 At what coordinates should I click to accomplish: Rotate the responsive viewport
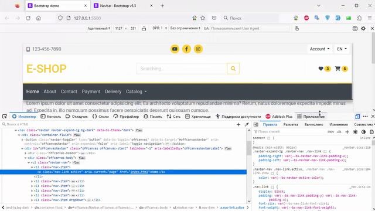[x=144, y=29]
